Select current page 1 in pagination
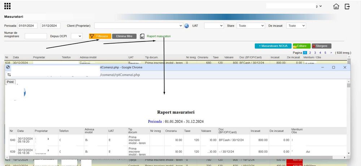361x166 pixels. point(305,53)
